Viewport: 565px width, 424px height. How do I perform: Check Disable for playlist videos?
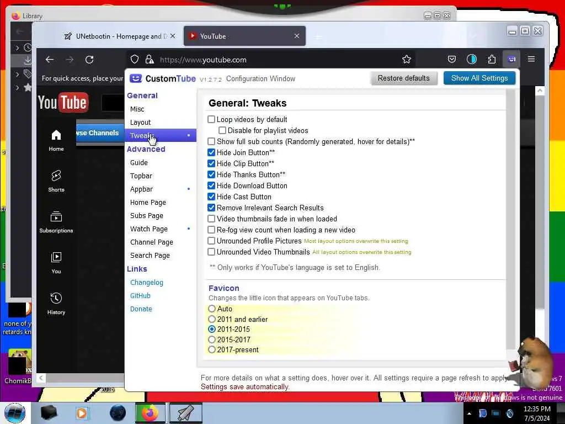[223, 130]
